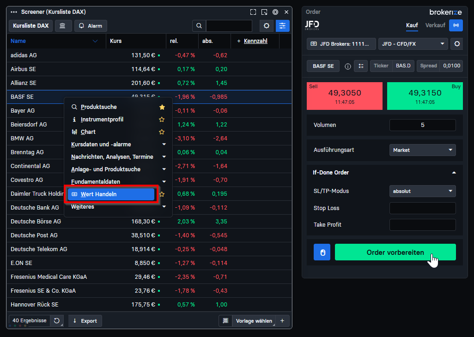Click the refresh icon beside 40 Ergebnisse
Screen dimensions: 474x337
[56, 321]
